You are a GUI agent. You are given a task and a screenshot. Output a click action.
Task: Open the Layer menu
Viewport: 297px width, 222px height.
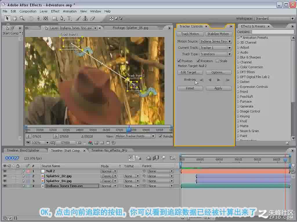pyautogui.click(x=44, y=11)
